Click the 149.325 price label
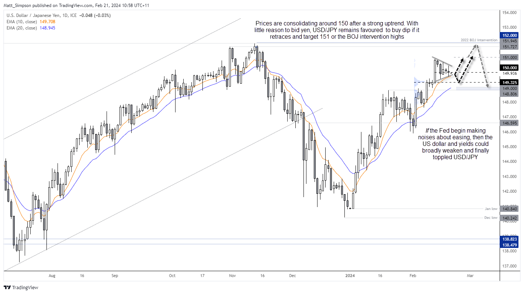This screenshot has height=294, width=524. tap(509, 82)
